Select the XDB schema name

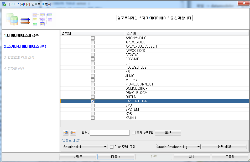[129, 114]
